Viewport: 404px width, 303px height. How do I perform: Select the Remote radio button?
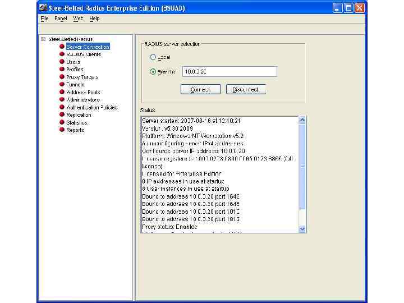[153, 72]
